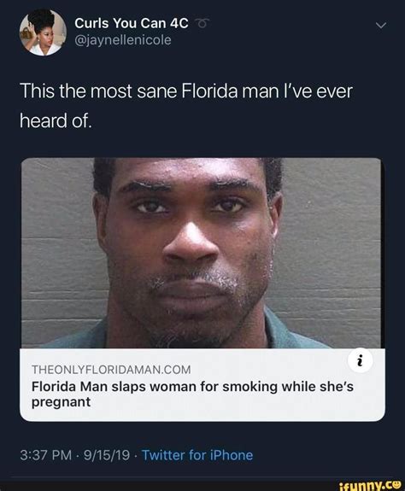Click the ifunny.co watermark logo
This screenshot has width=405, height=491.
click(x=370, y=485)
